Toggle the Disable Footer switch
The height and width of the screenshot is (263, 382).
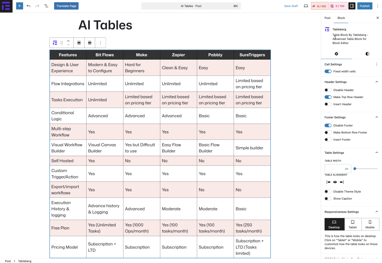[328, 126]
